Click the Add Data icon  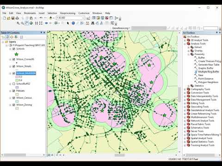click(50, 18)
